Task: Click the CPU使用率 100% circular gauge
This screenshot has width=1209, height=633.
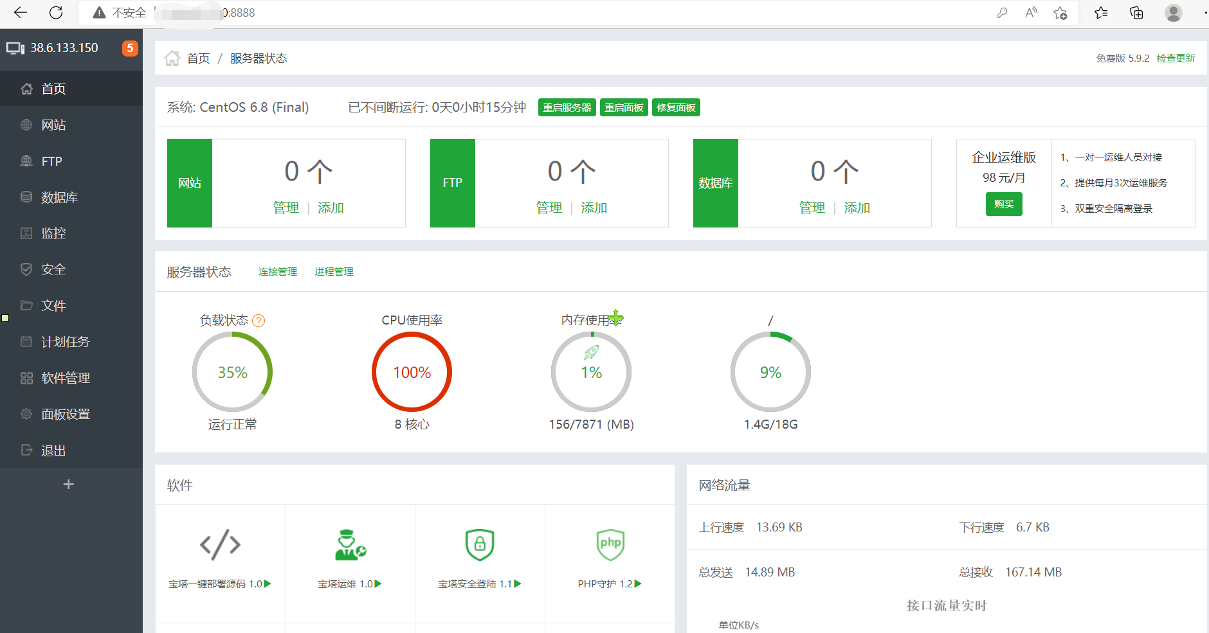Action: pos(412,371)
